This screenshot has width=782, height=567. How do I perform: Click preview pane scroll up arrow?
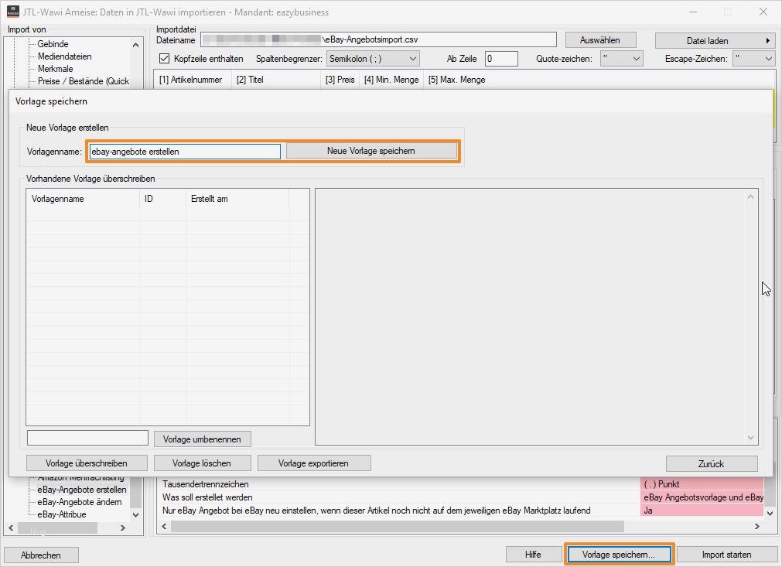[x=750, y=196]
